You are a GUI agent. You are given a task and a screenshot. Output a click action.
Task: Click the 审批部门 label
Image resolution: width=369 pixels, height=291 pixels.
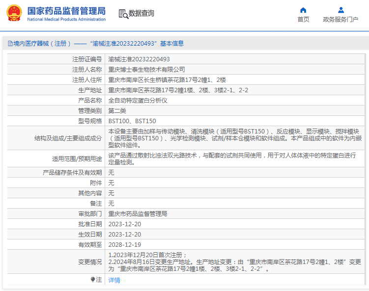point(90,214)
